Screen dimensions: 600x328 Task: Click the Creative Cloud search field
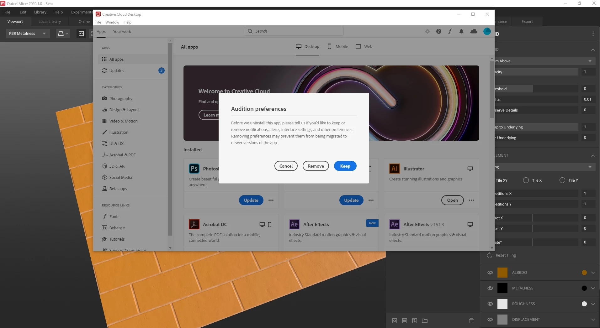pyautogui.click(x=294, y=31)
